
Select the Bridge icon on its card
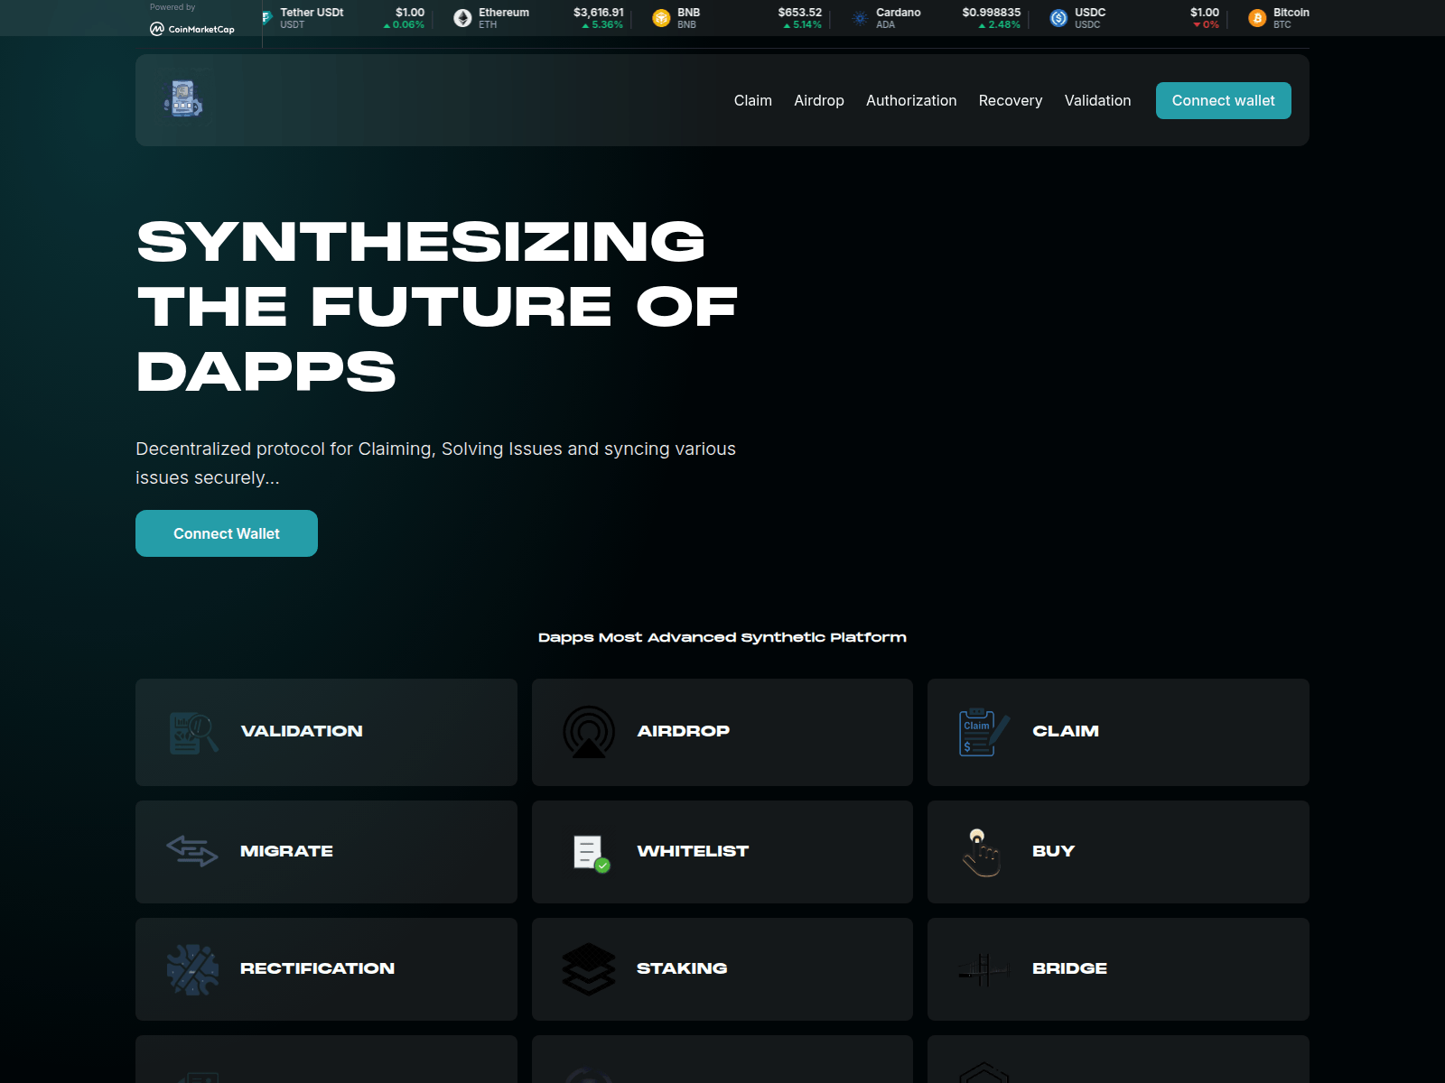point(984,968)
